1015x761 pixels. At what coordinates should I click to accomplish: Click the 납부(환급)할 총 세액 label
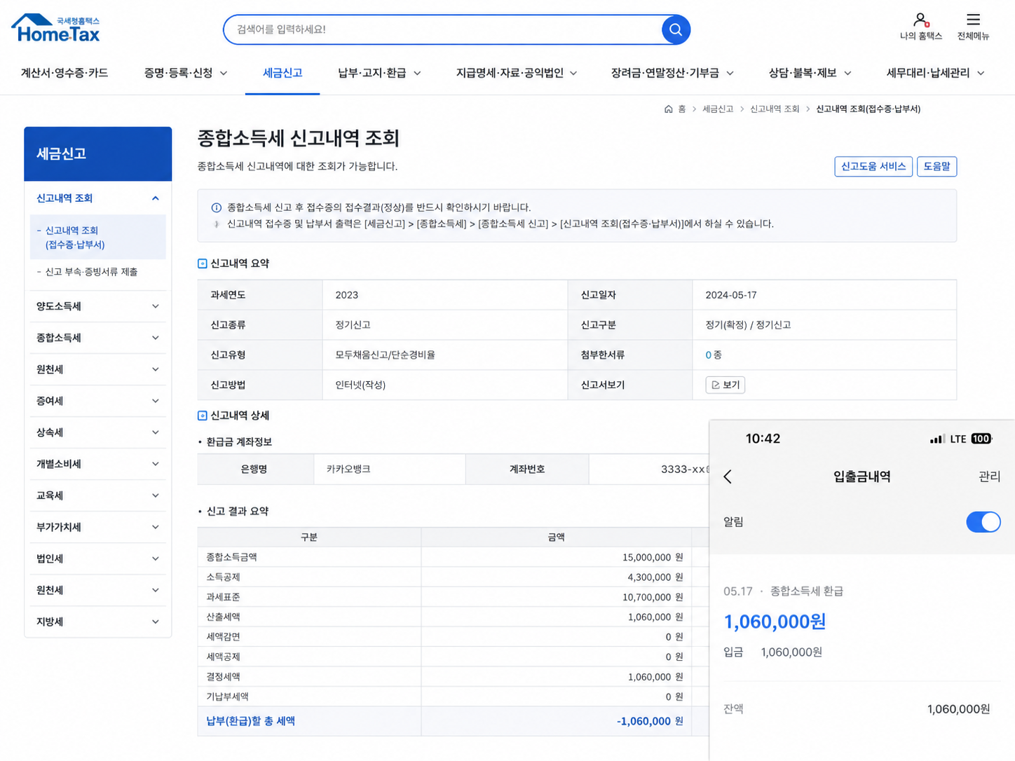pyautogui.click(x=250, y=721)
